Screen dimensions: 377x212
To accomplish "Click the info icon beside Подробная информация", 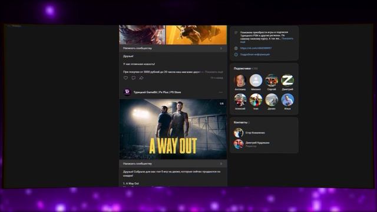I will point(236,55).
